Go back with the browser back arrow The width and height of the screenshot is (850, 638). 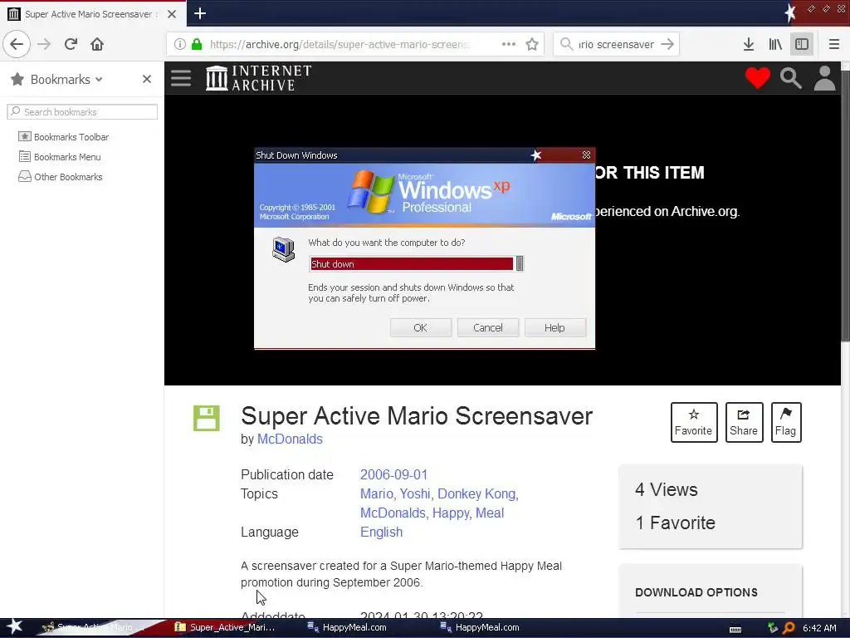pyautogui.click(x=17, y=44)
